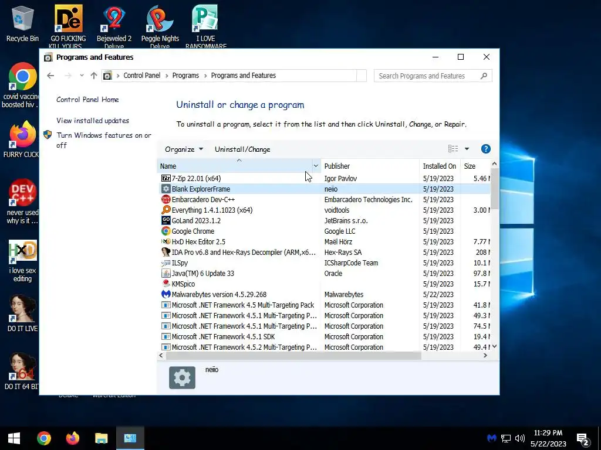Click the horizontal scrollbar left arrow
This screenshot has width=601, height=450.
tap(161, 356)
